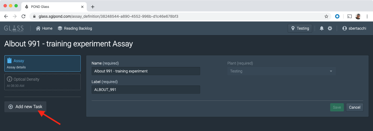
Task: Click into the Label input field
Action: point(146,90)
